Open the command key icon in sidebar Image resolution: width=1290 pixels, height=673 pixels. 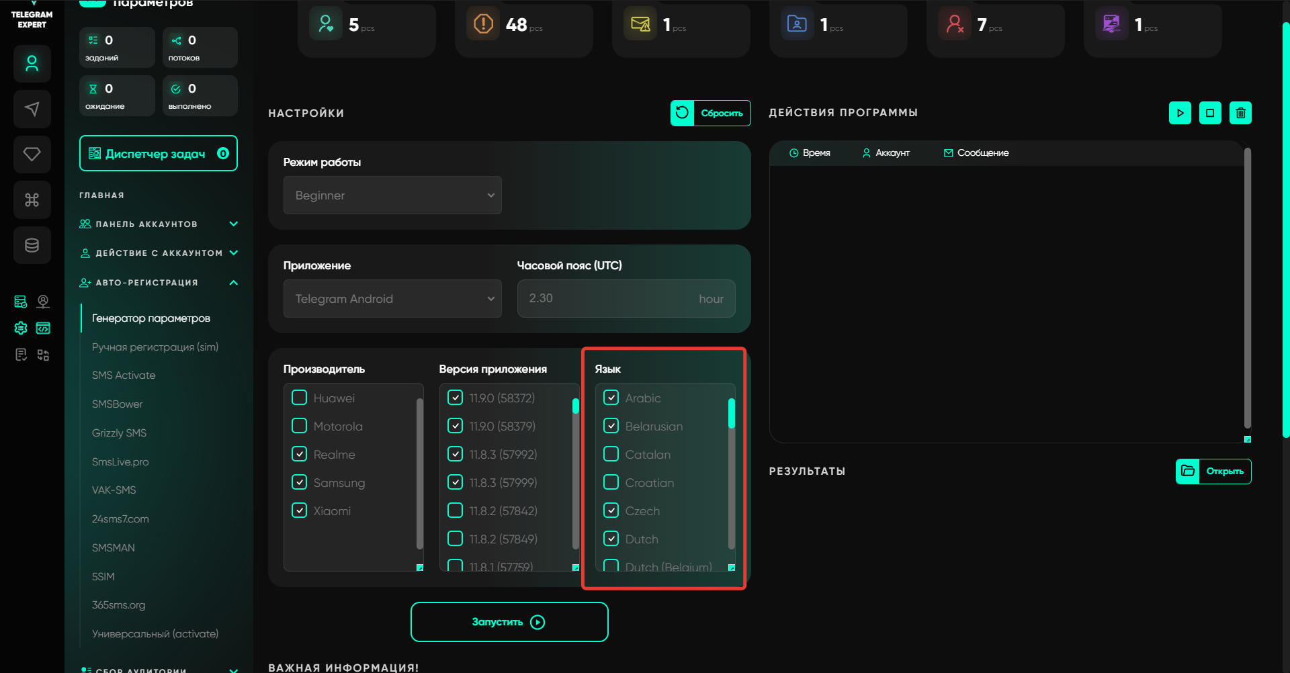pyautogui.click(x=32, y=199)
